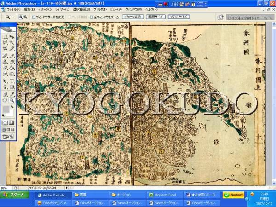Activate the Hand tool
Image resolution: width=276 pixels, height=207 pixels.
point(5,100)
